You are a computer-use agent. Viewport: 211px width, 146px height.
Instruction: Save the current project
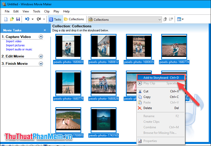[x=18, y=19]
